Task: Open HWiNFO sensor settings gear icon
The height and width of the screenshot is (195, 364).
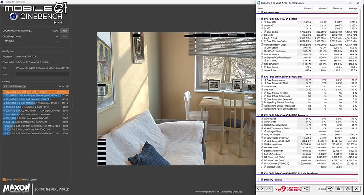Action: point(348,189)
